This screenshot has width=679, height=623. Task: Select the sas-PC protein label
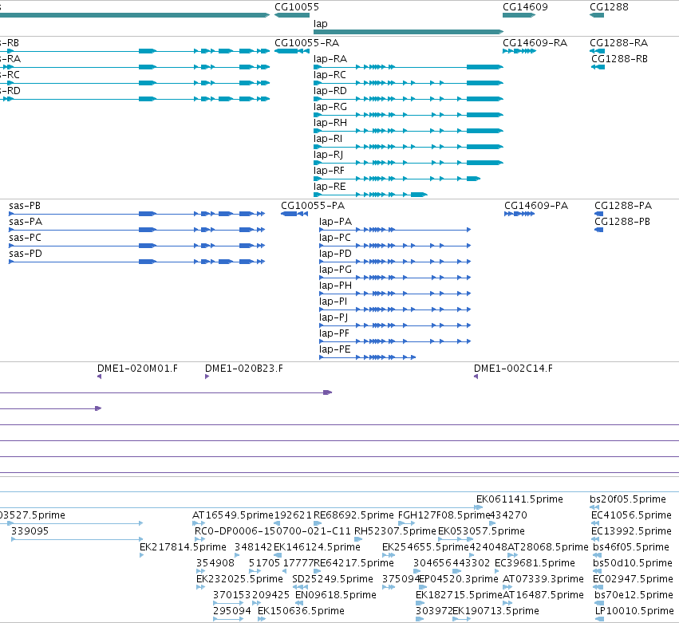coord(25,238)
